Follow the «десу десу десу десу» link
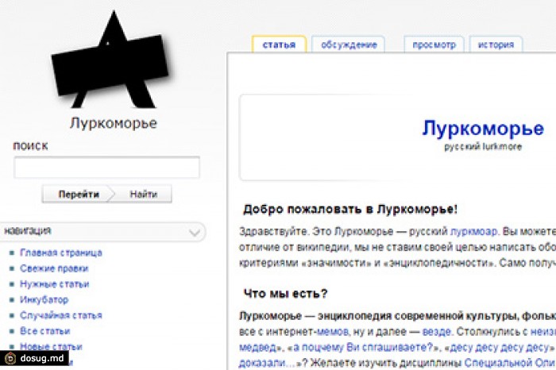Image resolution: width=556 pixels, height=370 pixels. pos(500,347)
